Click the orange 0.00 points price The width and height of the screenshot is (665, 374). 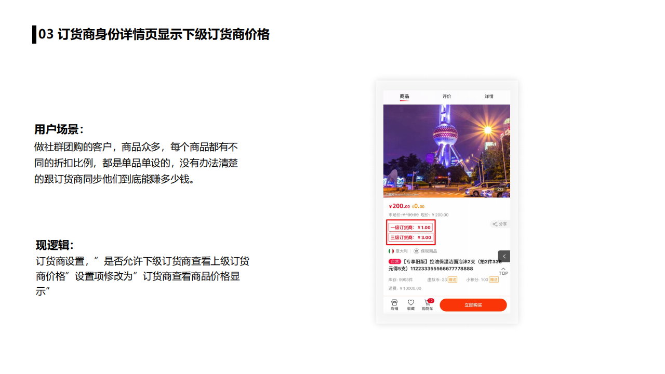pyautogui.click(x=418, y=206)
